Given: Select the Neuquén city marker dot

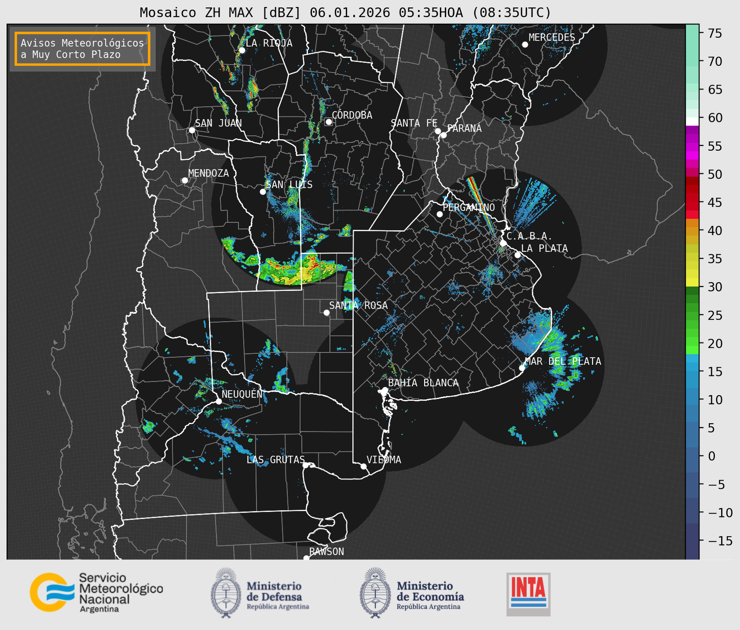Looking at the screenshot, I should click(x=218, y=401).
